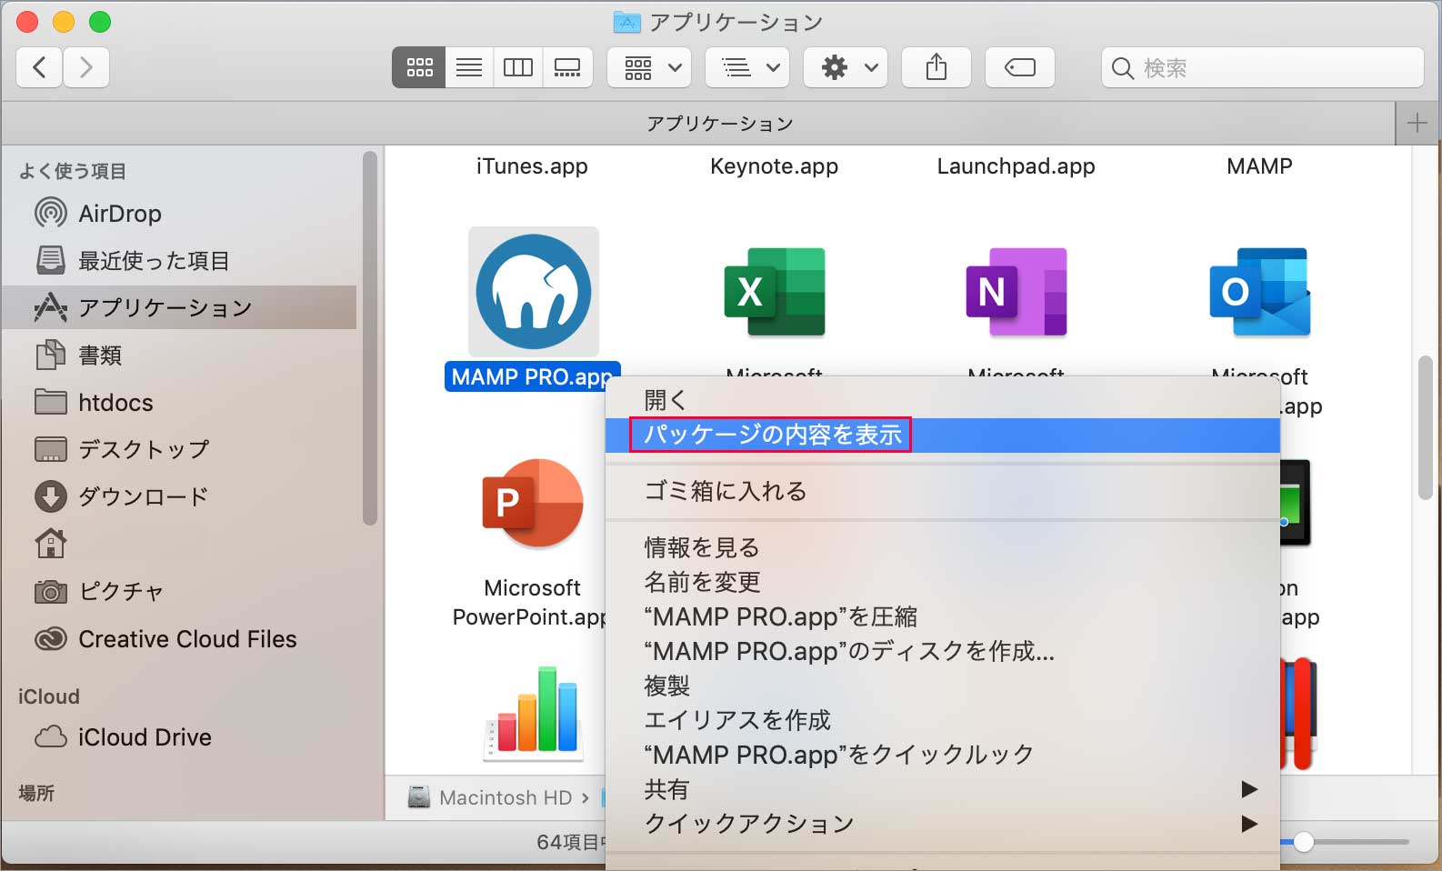Choose "MAMP PRO.app"をクイックルック menu item
Image resolution: width=1442 pixels, height=871 pixels.
pyautogui.click(x=943, y=755)
